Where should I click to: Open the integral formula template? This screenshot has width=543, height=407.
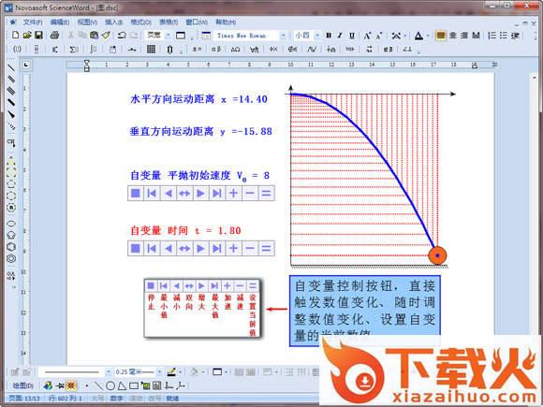pyautogui.click(x=94, y=50)
